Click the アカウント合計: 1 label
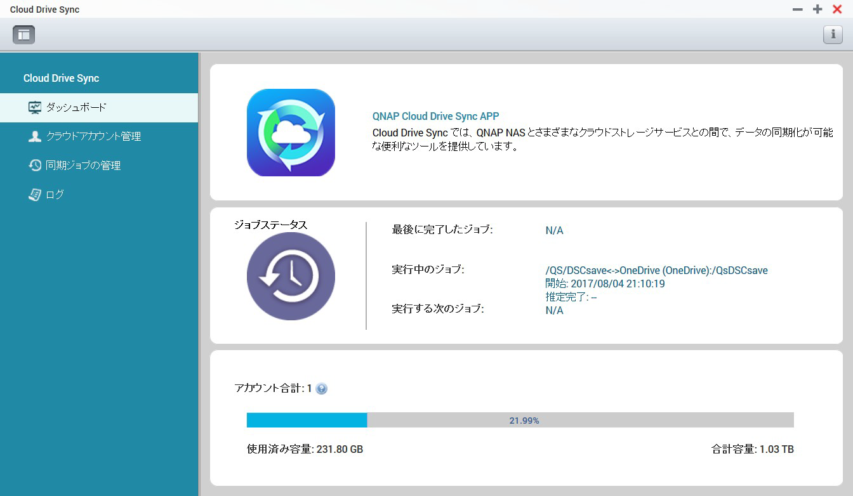853x496 pixels. coord(274,388)
